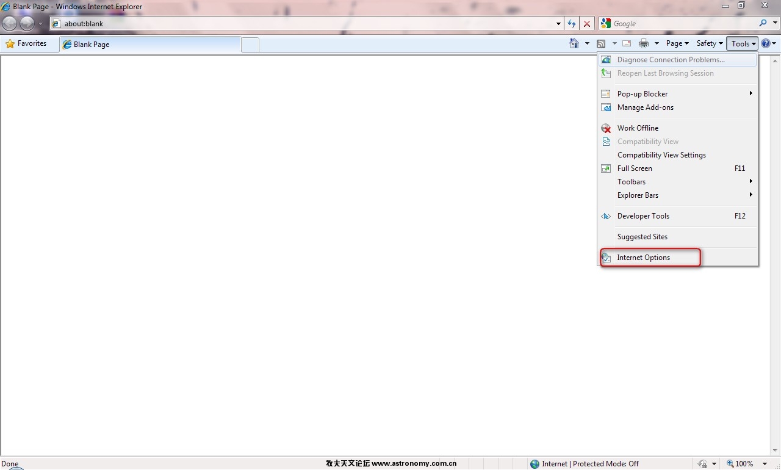781x470 pixels.
Task: Open Compatibility View Settings
Action: click(x=678, y=155)
